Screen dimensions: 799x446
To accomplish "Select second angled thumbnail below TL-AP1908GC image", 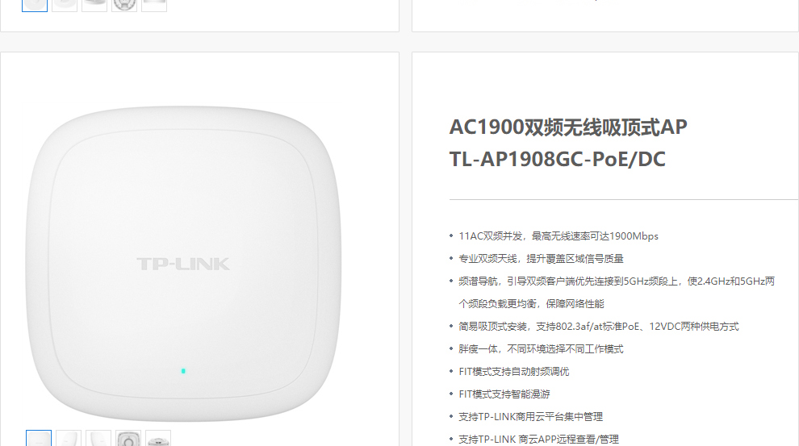I will [69, 439].
